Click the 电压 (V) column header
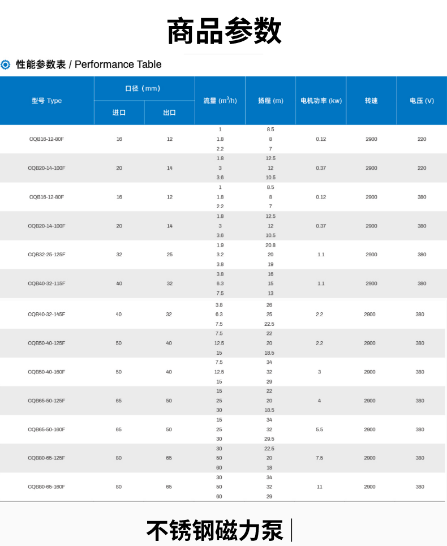447x546 pixels. [x=422, y=101]
